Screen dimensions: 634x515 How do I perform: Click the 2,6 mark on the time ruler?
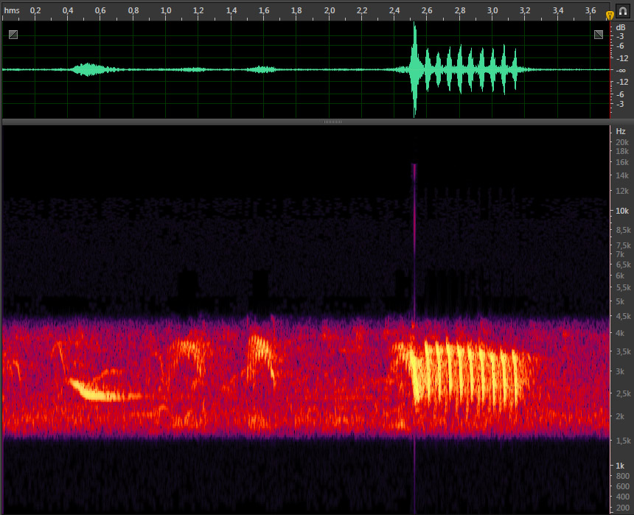coord(427,10)
